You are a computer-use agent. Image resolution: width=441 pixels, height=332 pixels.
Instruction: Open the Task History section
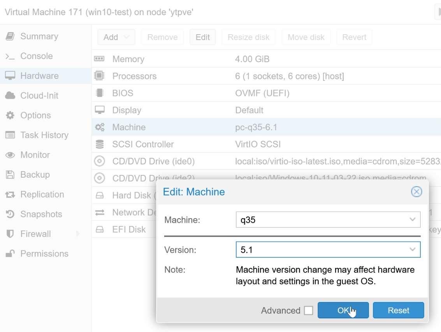click(x=44, y=135)
